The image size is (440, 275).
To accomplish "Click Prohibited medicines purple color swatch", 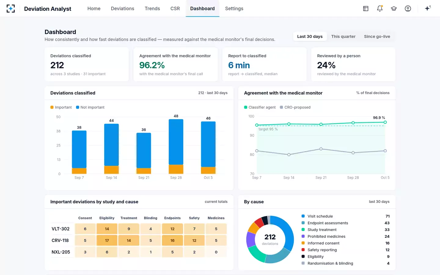I will (x=303, y=236).
